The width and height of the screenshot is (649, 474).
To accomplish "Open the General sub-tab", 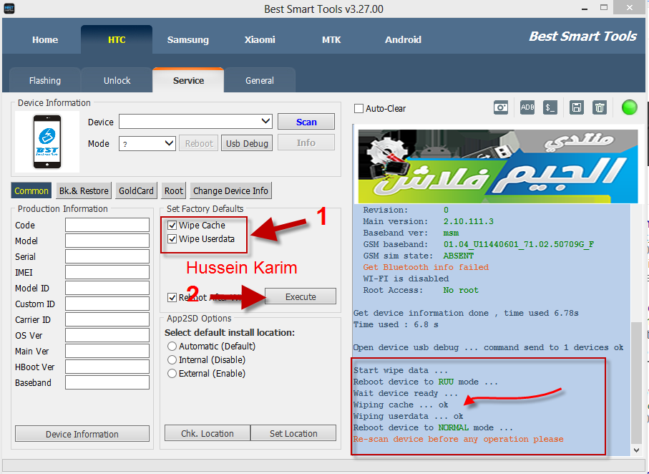I will pos(260,80).
